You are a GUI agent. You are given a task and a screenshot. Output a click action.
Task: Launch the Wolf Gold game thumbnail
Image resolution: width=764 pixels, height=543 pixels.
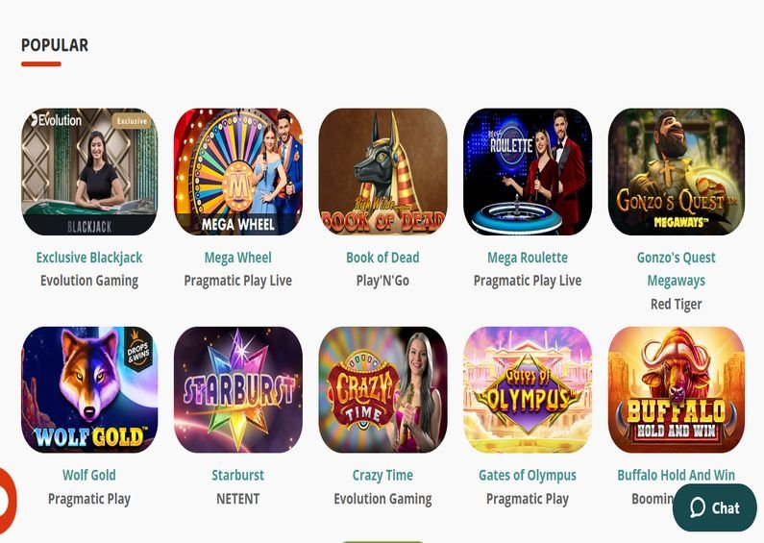click(x=89, y=389)
